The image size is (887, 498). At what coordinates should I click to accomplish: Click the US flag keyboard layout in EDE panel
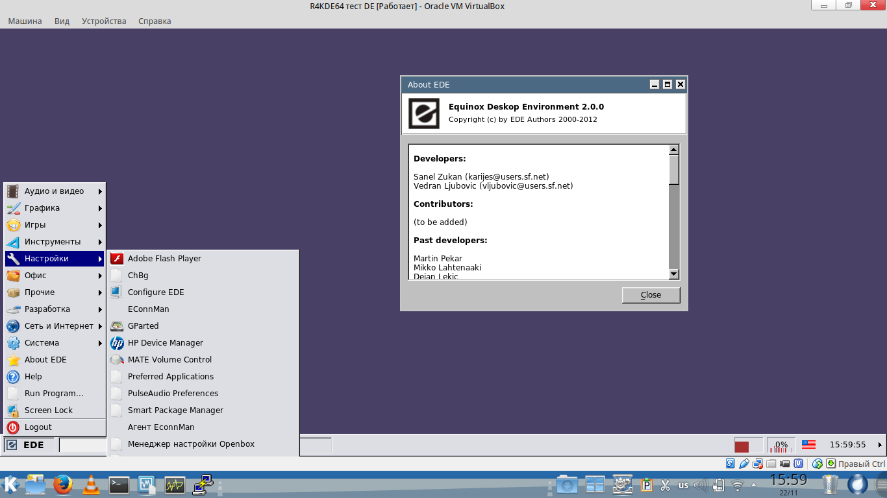(808, 445)
